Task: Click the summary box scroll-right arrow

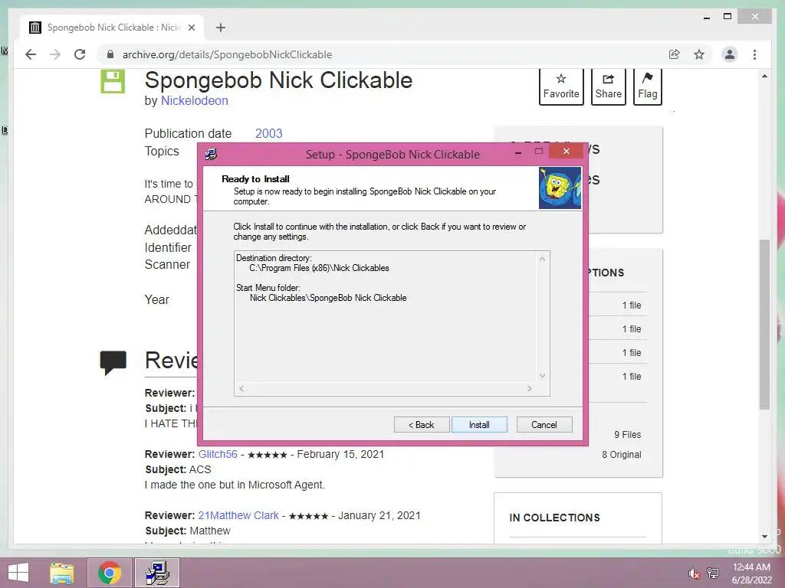Action: (529, 388)
